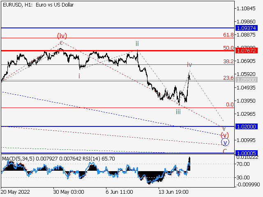Select the blue 1.09374 price label
The width and height of the screenshot is (263, 197).
247,28
